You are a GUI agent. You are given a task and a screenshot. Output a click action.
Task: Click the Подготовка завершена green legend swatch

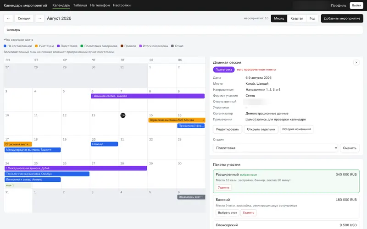(x=82, y=46)
